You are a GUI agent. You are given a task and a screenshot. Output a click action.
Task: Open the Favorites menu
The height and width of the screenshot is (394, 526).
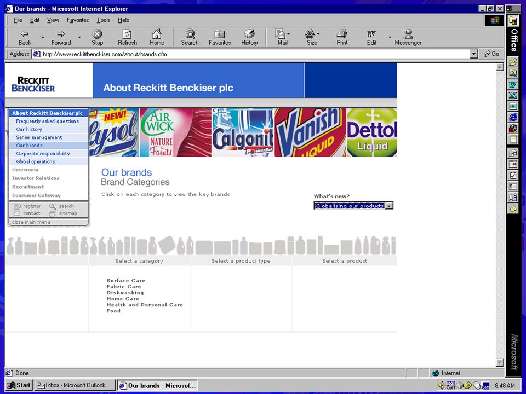click(78, 20)
